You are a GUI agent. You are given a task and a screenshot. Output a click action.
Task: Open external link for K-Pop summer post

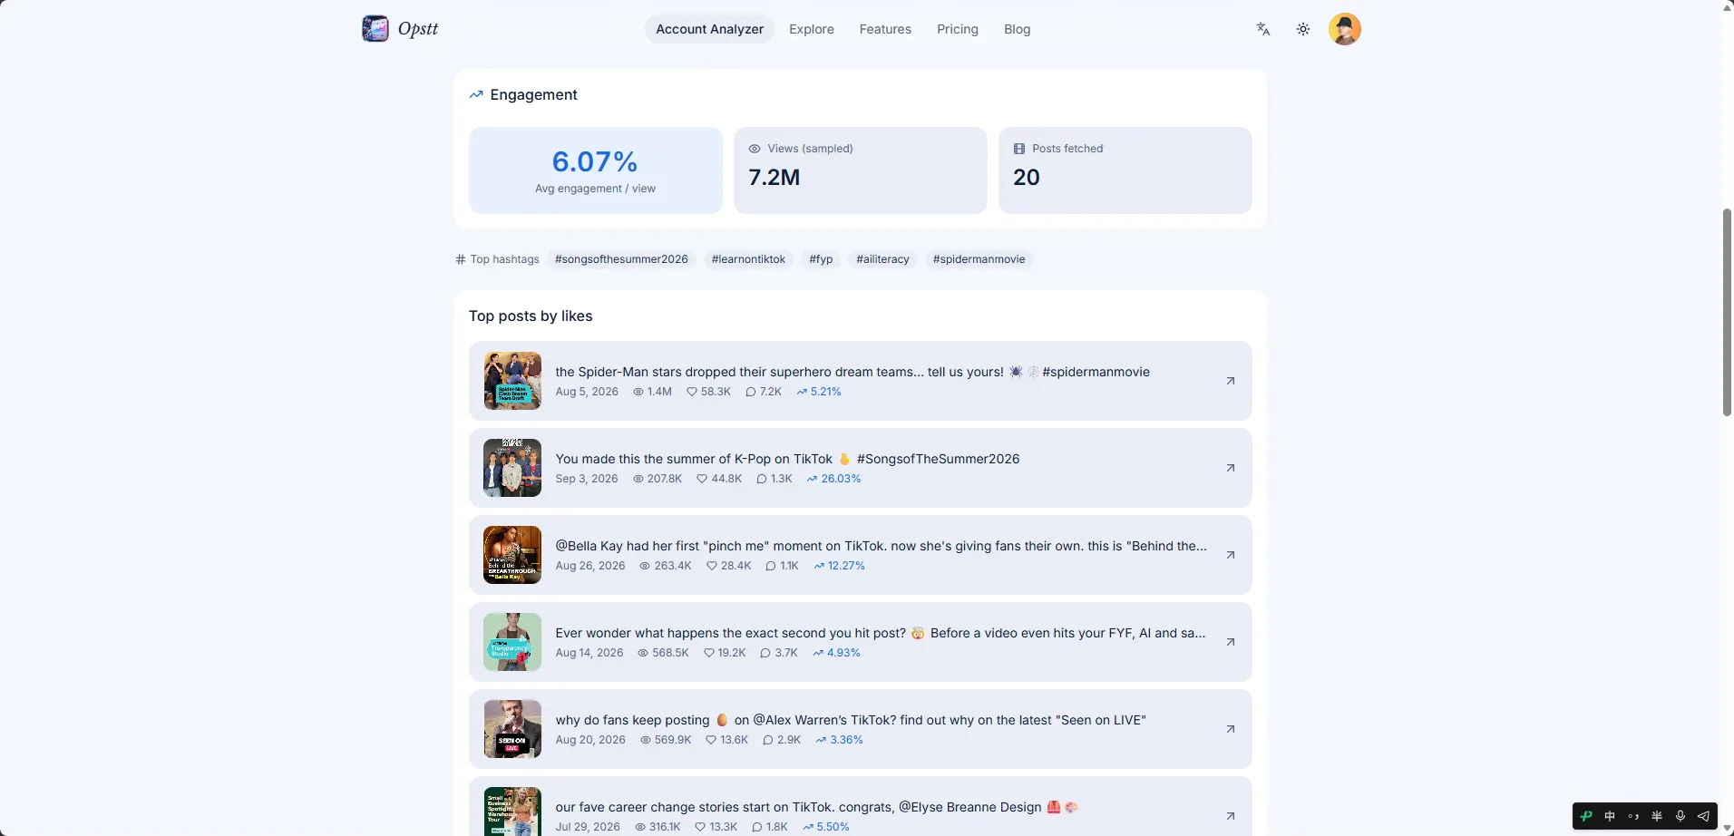(1231, 468)
